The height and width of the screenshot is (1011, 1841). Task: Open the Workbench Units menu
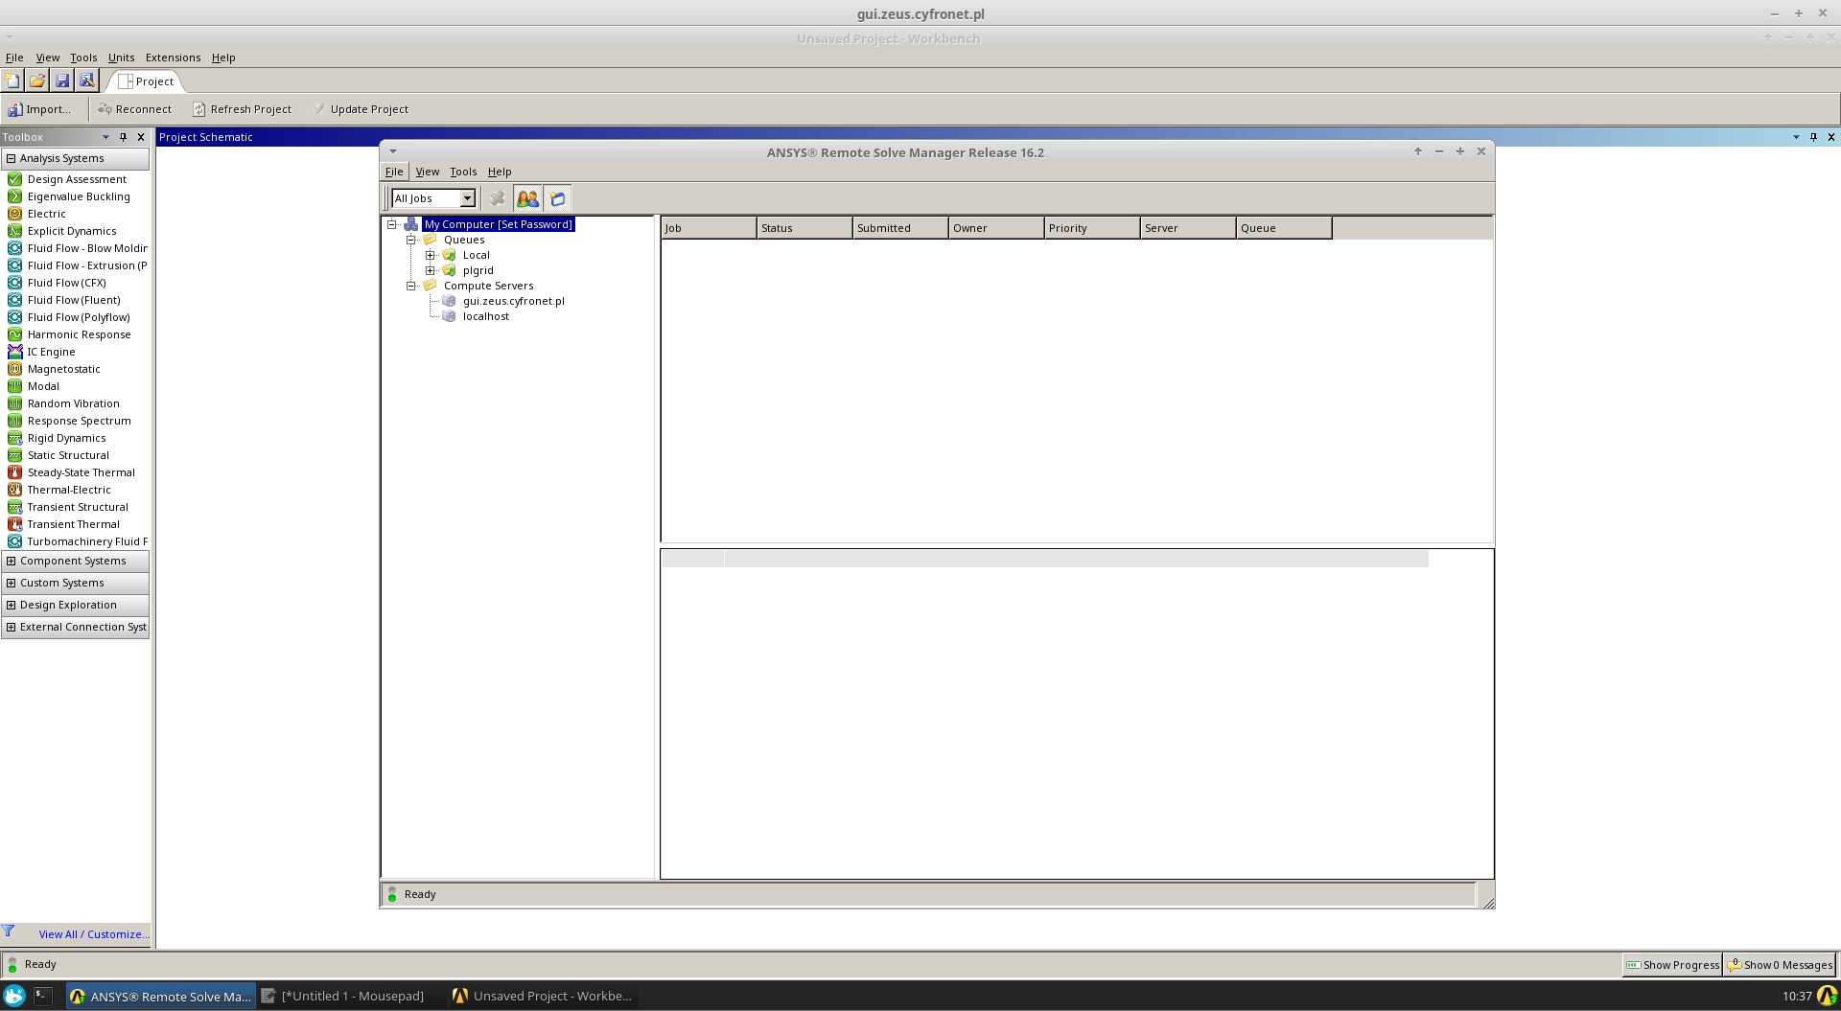click(x=121, y=57)
